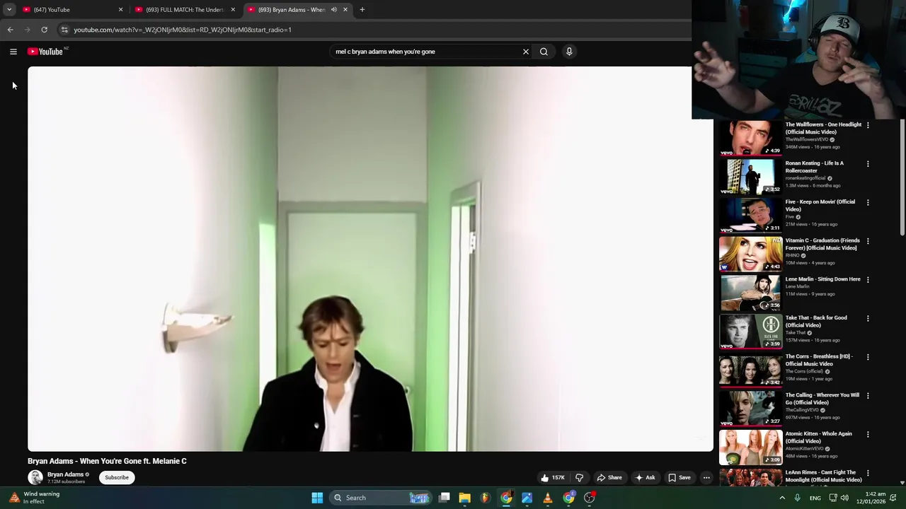Click the Windows taskbar Search box
Screen dimensions: 906x509
(x=381, y=498)
